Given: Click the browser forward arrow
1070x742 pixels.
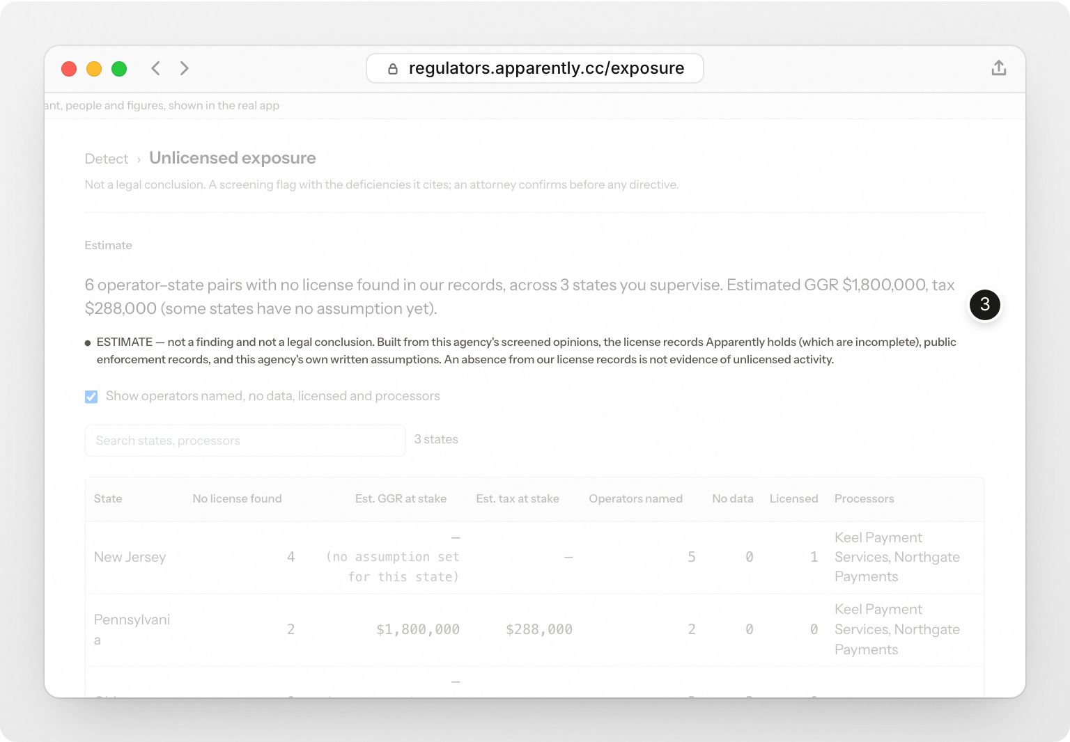Looking at the screenshot, I should (184, 68).
